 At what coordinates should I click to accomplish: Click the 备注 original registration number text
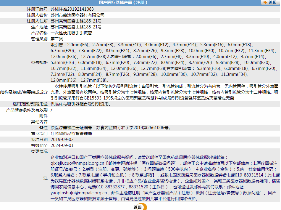111,128
